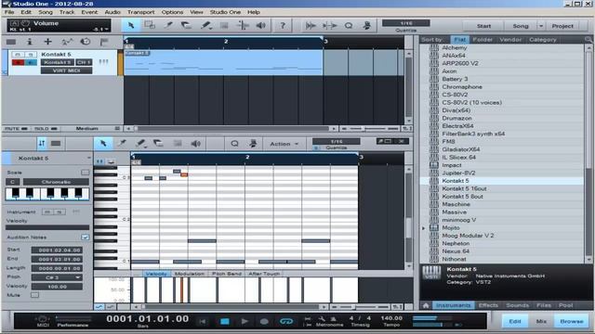
Task: Show automation icon above track list
Action: 67,42
